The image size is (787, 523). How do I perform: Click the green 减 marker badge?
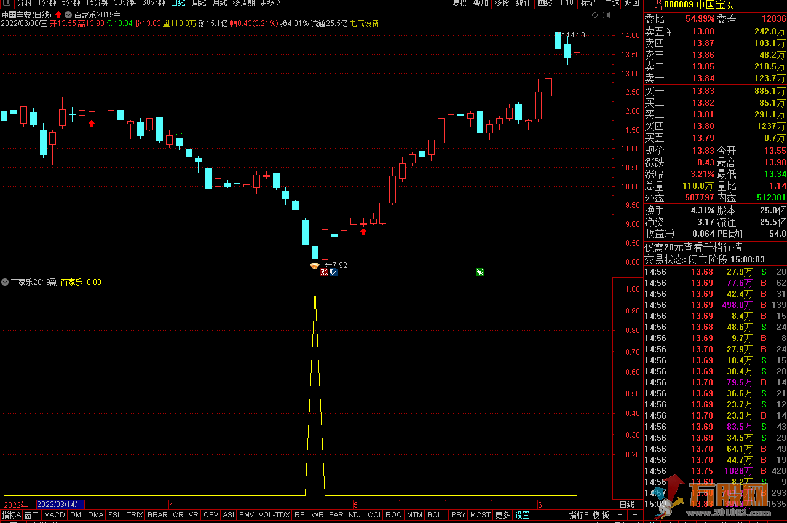coord(480,272)
